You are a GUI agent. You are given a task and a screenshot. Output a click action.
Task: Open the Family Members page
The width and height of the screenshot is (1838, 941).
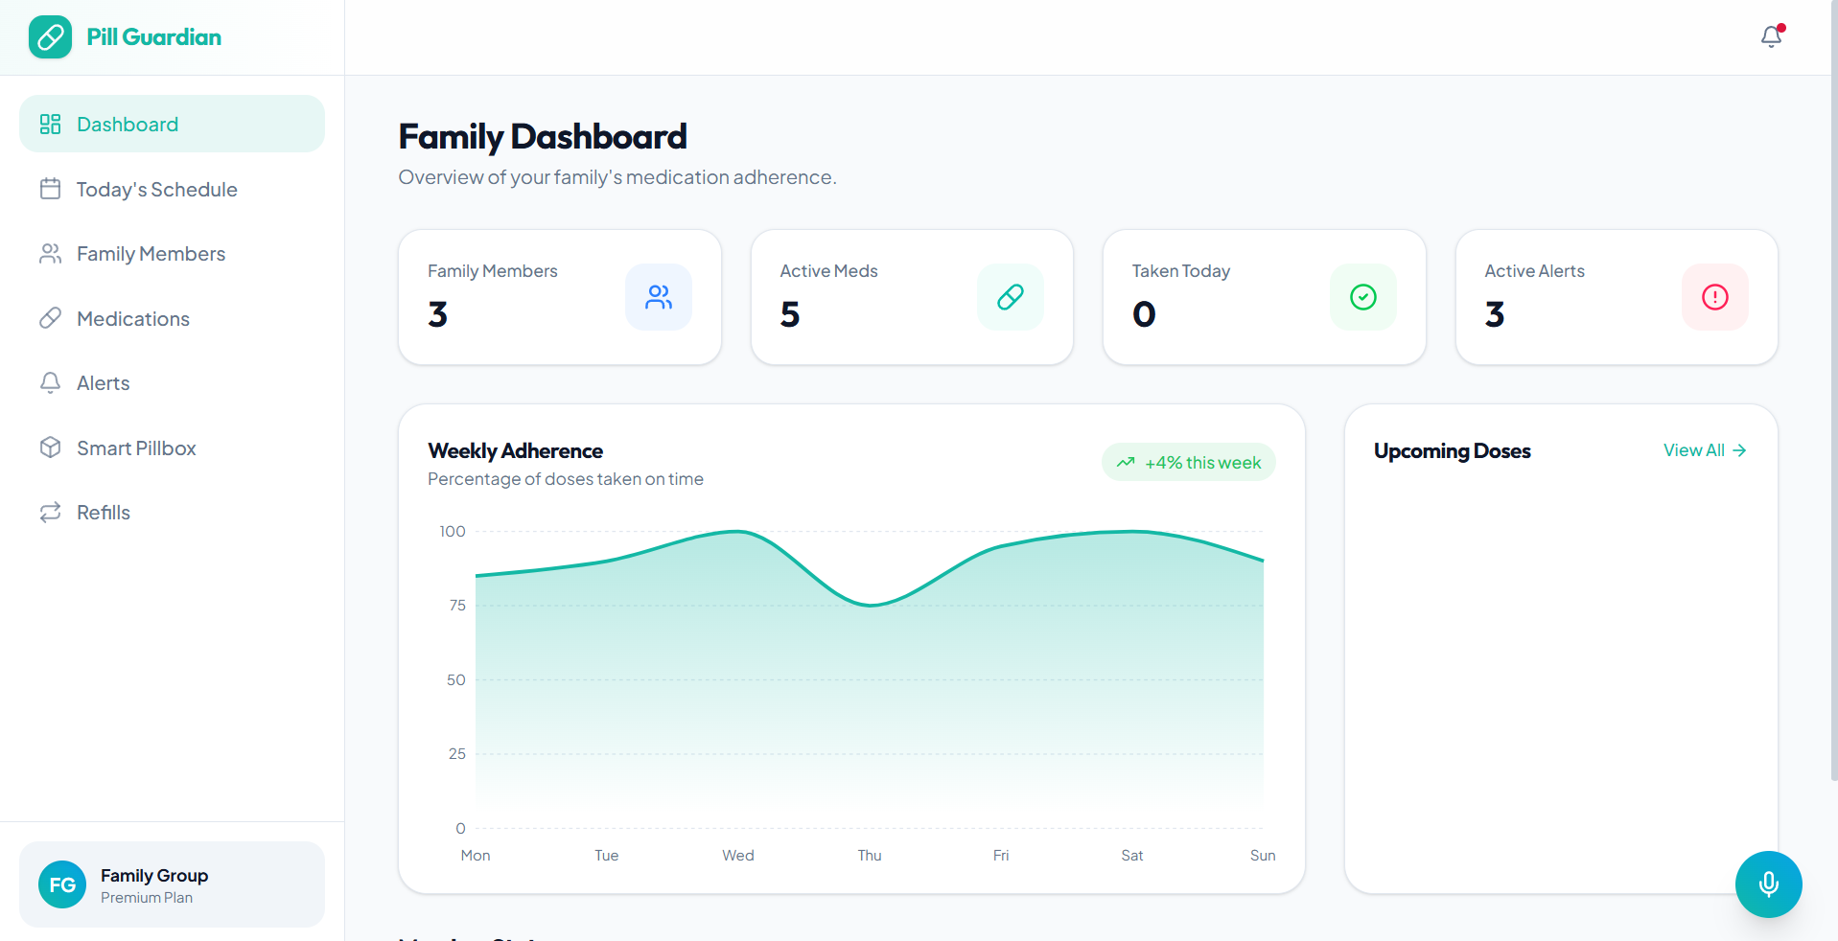tap(172, 254)
